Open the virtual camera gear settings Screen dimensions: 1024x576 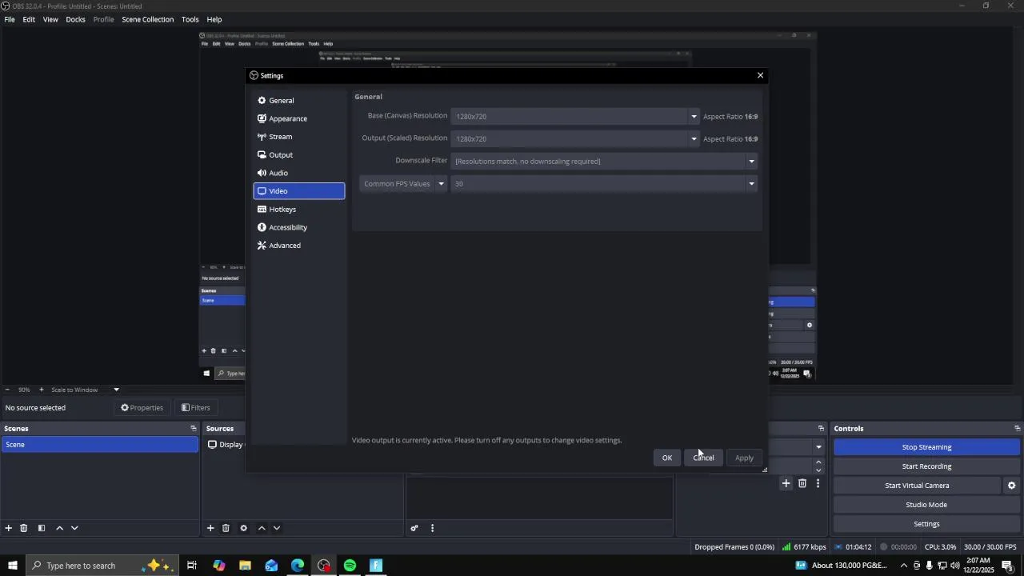click(1011, 486)
